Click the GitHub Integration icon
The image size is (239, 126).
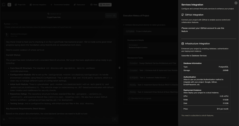coord(183,15)
